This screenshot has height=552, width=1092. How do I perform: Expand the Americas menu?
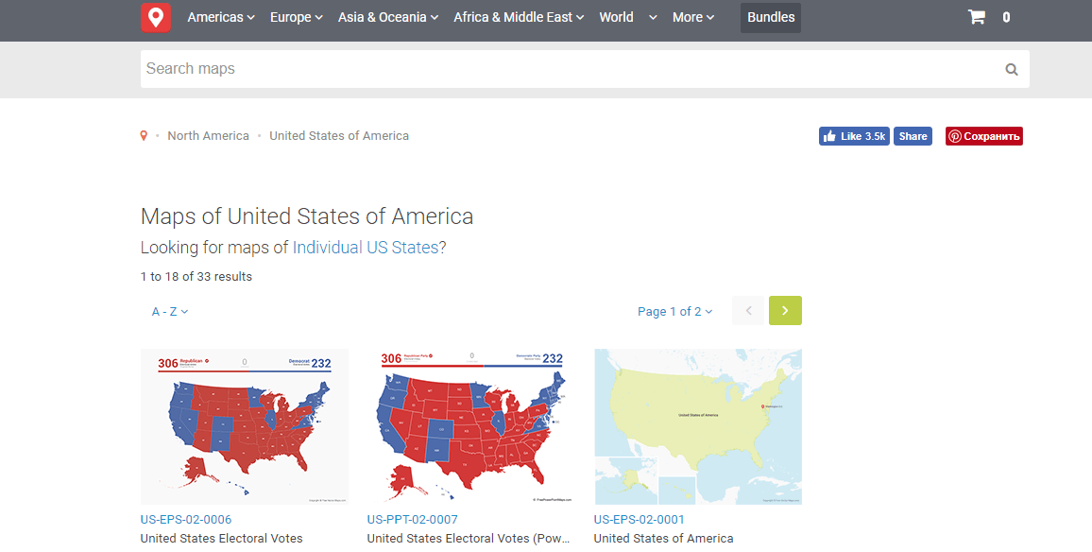221,17
